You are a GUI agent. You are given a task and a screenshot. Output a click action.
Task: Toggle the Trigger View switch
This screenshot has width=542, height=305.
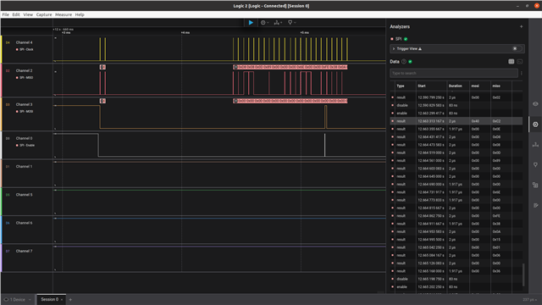tap(517, 49)
